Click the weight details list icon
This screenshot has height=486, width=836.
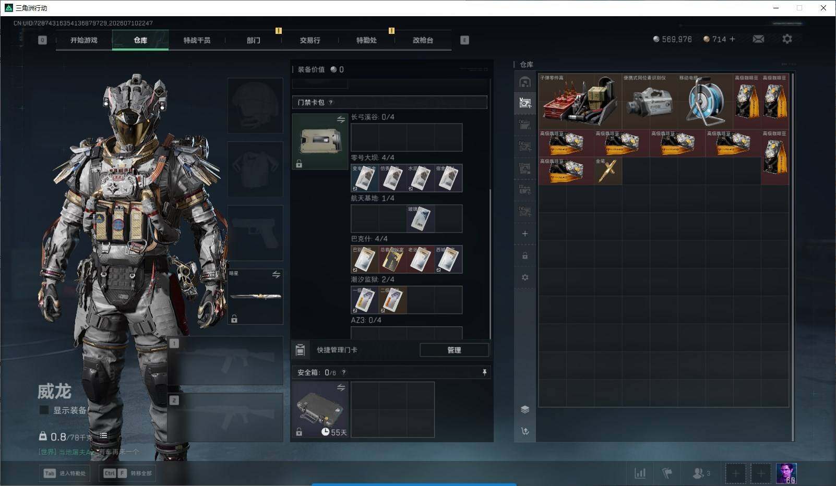(103, 435)
